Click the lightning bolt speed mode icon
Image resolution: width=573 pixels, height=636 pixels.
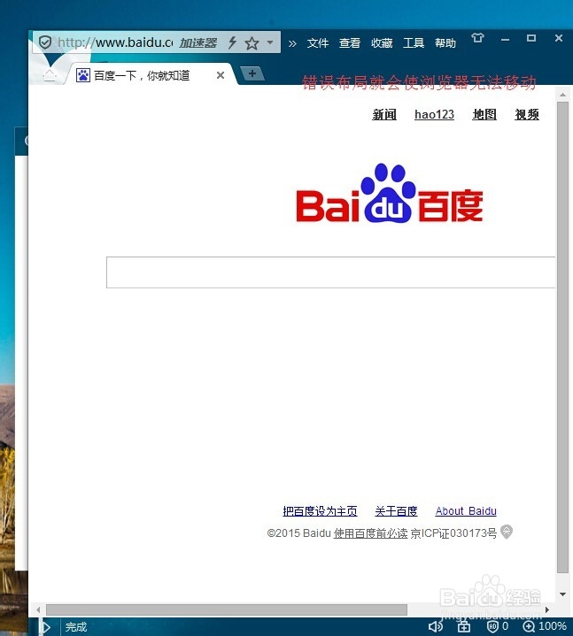pyautogui.click(x=232, y=42)
